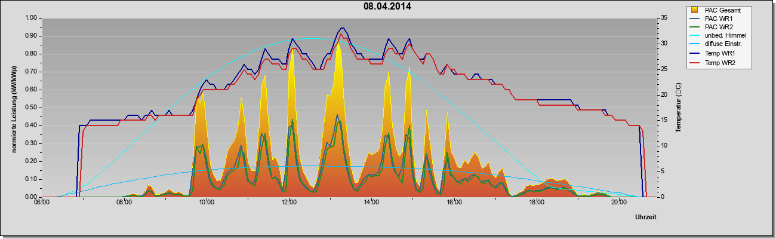Screen dimensions: 776x239
Task: Click the 16:00 time axis tick
Action: (x=454, y=203)
